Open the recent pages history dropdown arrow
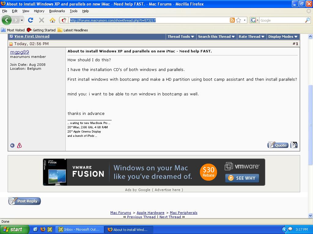 coord(22,20)
